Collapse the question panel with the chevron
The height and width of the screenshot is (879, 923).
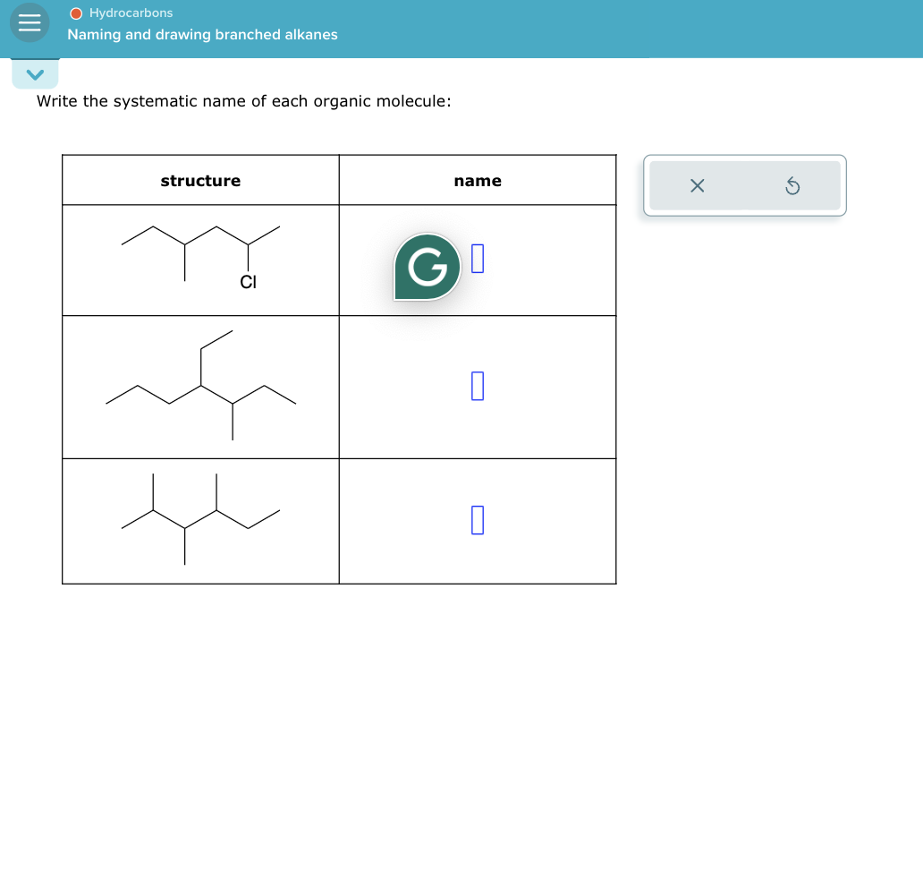[34, 73]
